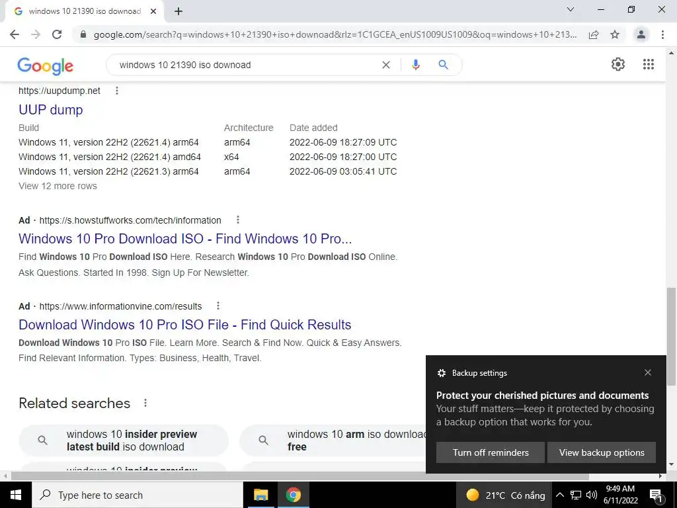Open the weather widget 21°C
The image size is (677, 508).
pyautogui.click(x=505, y=495)
